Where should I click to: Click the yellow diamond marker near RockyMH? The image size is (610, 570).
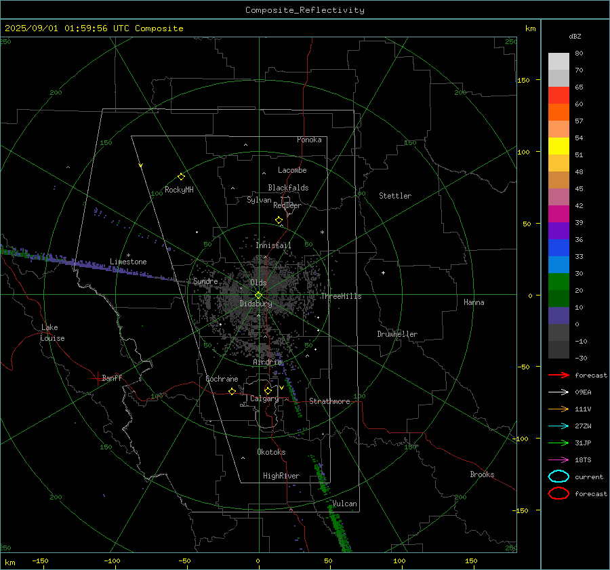click(x=181, y=177)
